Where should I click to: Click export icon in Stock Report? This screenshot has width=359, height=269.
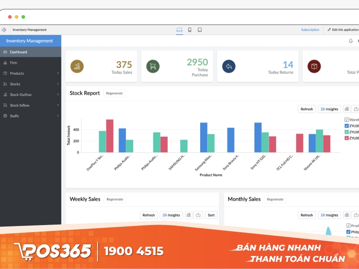coord(356,109)
